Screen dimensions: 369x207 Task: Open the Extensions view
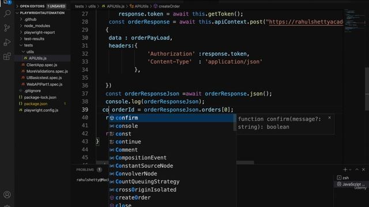[x=7, y=56]
